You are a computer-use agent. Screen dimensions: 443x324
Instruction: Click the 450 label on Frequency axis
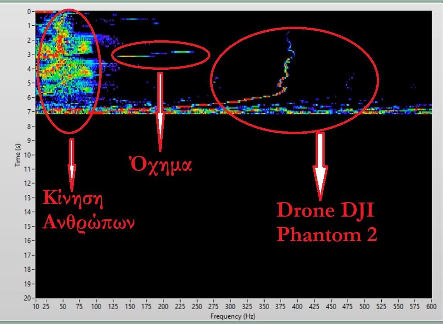(331, 307)
